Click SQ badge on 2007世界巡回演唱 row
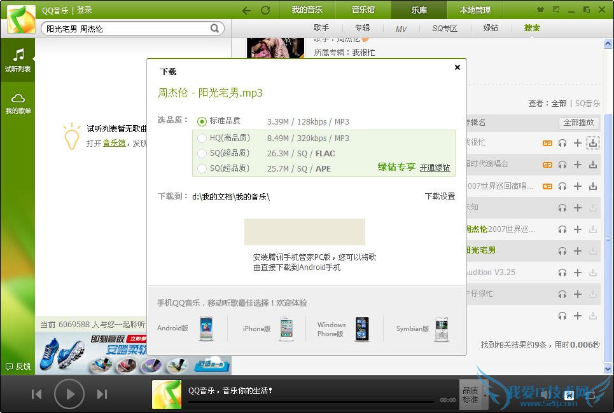This screenshot has width=614, height=413. (x=547, y=186)
